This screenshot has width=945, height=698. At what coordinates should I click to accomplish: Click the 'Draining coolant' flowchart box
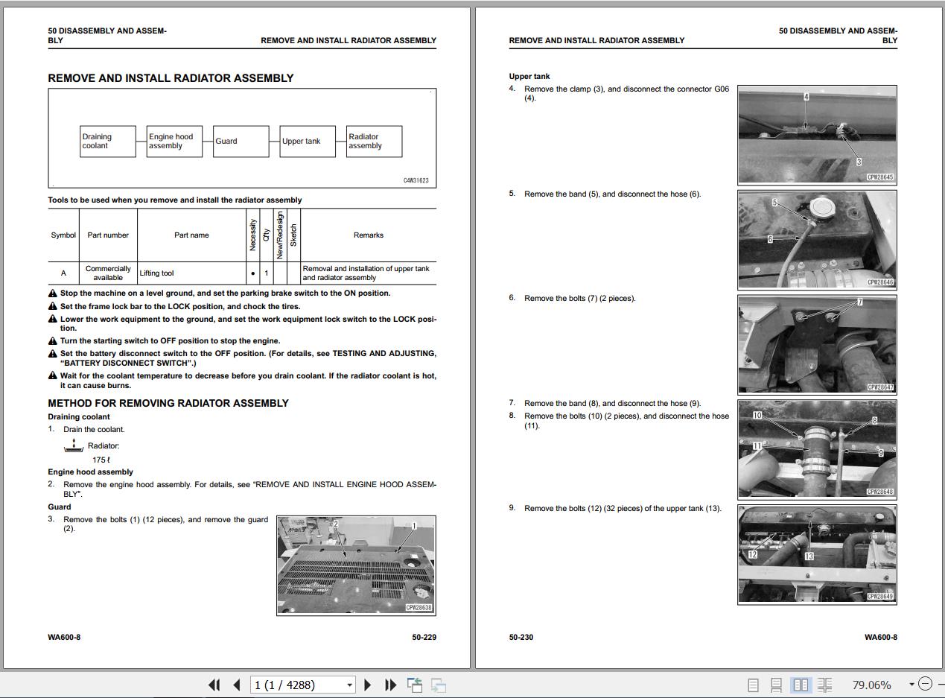108,142
